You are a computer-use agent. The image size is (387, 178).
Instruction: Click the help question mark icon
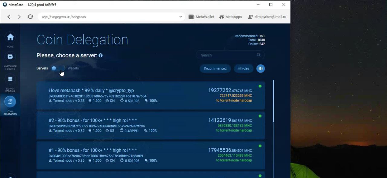tap(100, 55)
